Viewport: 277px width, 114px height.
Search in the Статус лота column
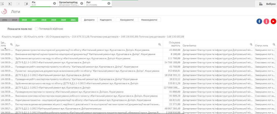click(274, 44)
